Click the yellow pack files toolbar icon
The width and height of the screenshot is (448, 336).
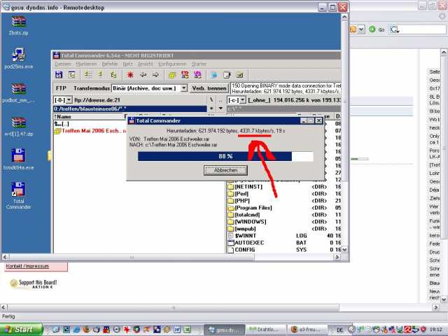coord(172,75)
